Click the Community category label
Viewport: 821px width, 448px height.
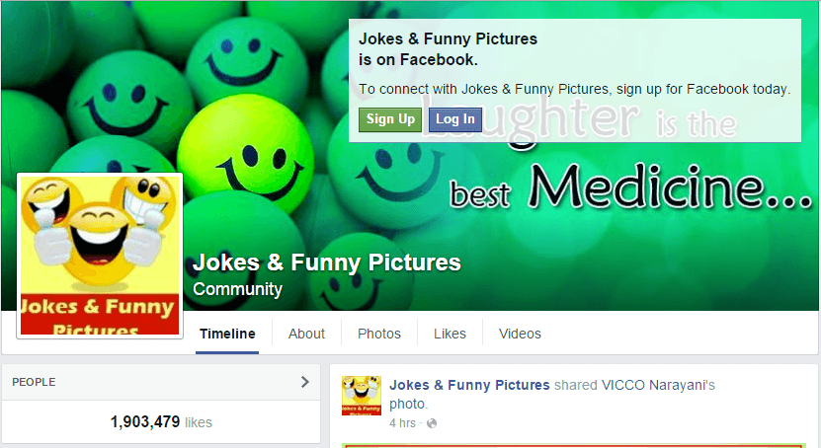coord(237,289)
